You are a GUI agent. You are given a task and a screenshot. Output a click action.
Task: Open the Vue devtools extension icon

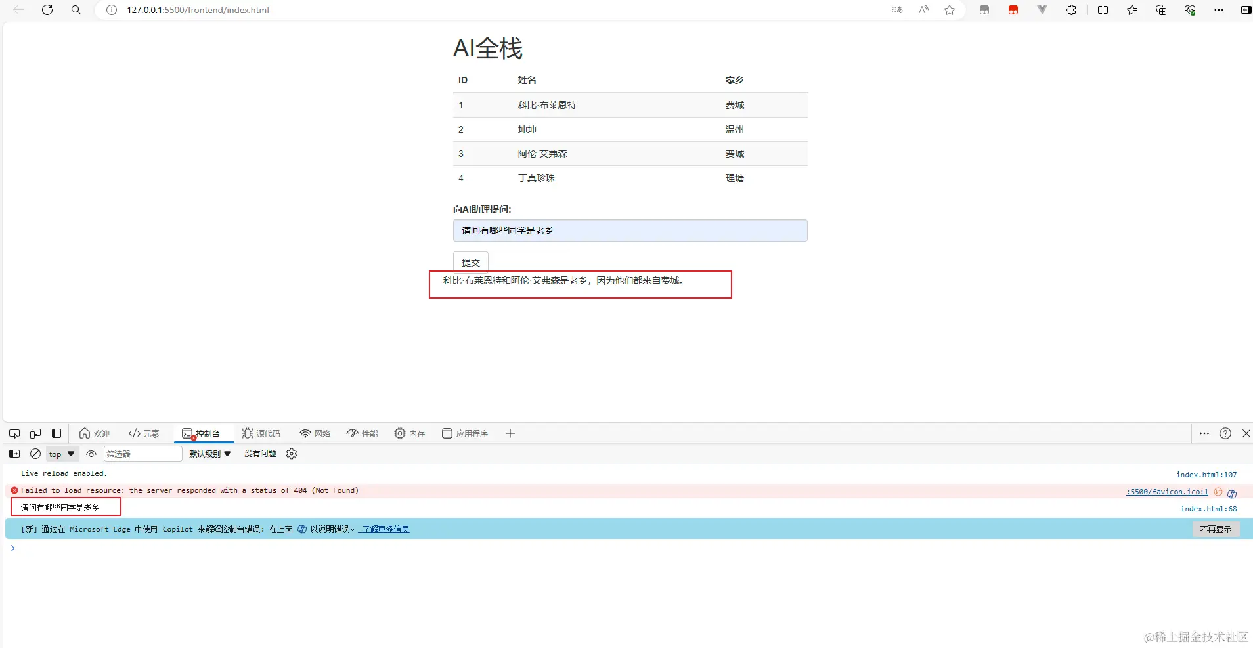point(1042,10)
